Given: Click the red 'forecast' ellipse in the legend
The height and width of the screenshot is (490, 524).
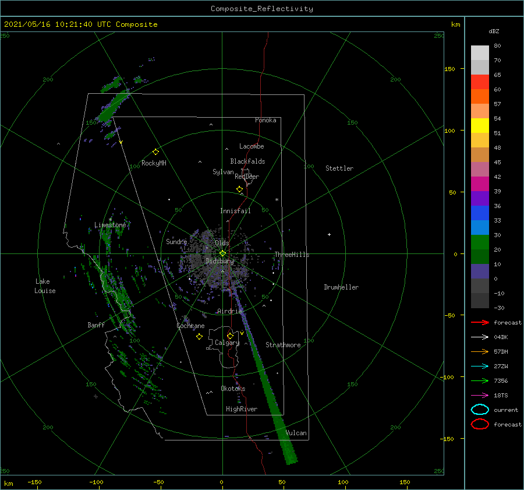Looking at the screenshot, I should tap(480, 424).
